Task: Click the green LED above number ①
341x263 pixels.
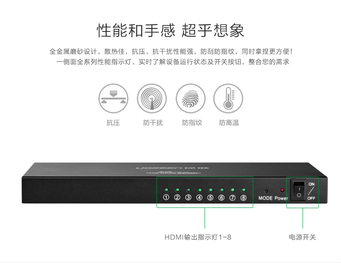Action: [166, 190]
